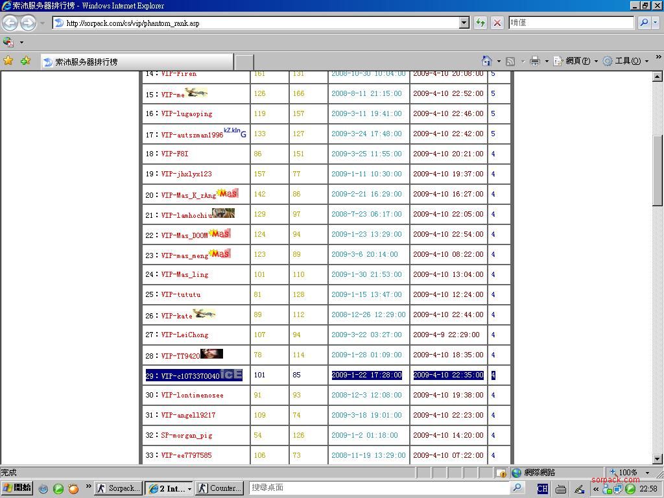This screenshot has height=498, width=664.
Task: Click the VIP-lugaoping player link
Action: [187, 114]
